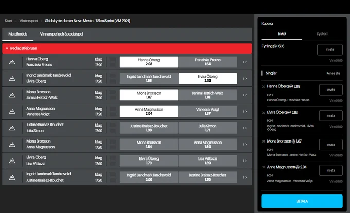Click Insats field for Mona Brorsson single

pos(330,145)
